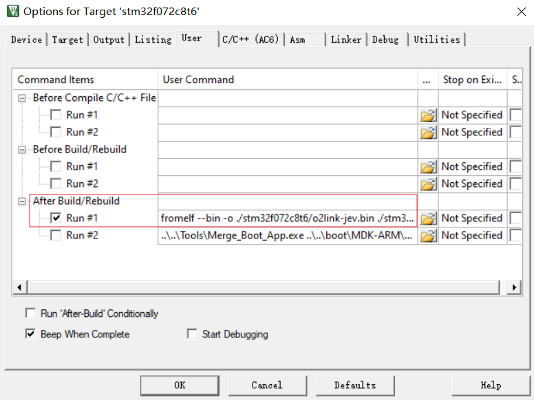Enable Start Debugging checkbox

(x=192, y=334)
